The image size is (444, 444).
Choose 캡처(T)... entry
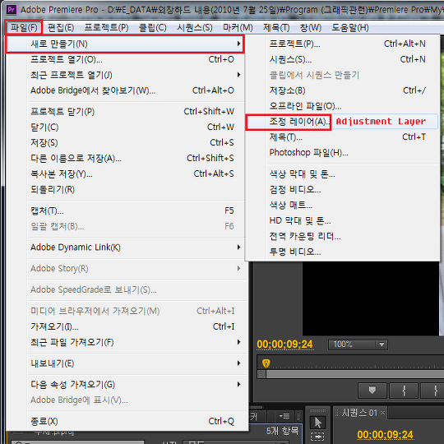pyautogui.click(x=125, y=211)
